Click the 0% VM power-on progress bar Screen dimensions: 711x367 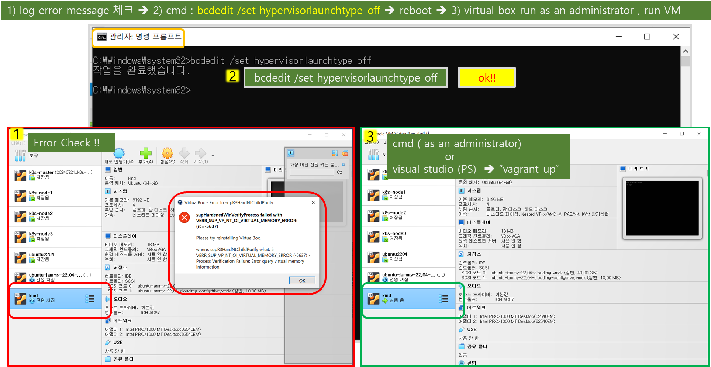tap(312, 172)
